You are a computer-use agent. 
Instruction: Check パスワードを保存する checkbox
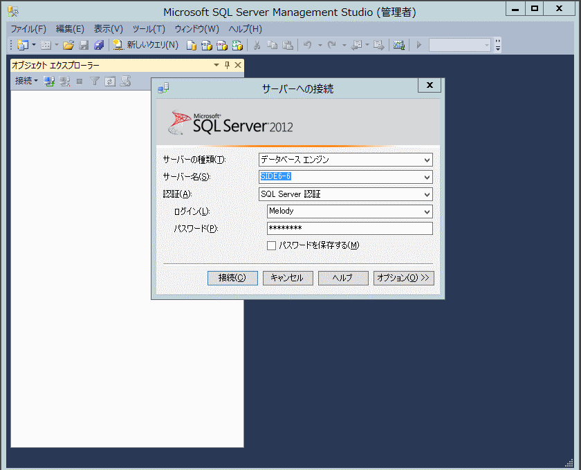coord(271,245)
